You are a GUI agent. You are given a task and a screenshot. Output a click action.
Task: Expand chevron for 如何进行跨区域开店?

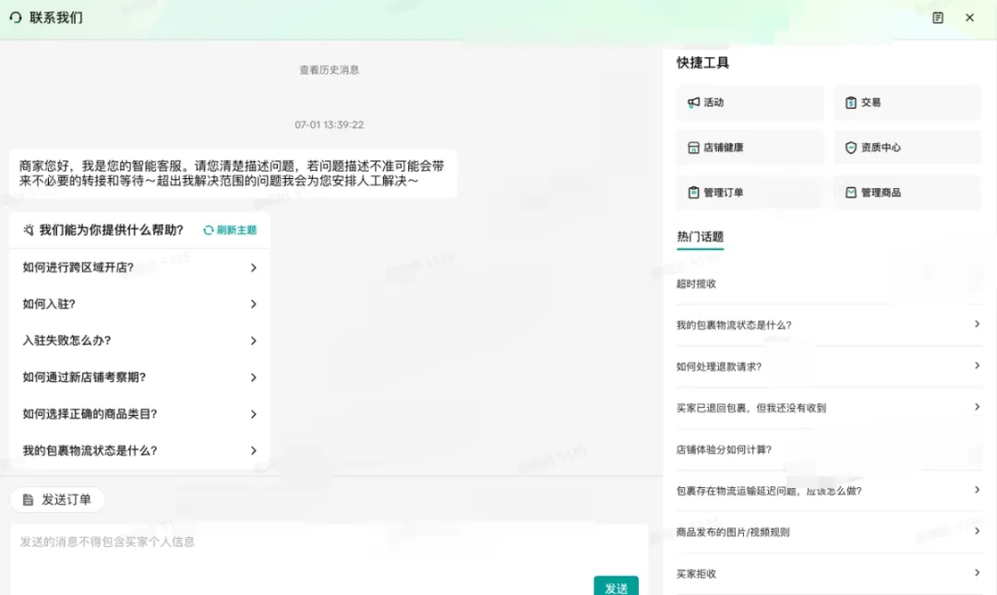point(253,268)
